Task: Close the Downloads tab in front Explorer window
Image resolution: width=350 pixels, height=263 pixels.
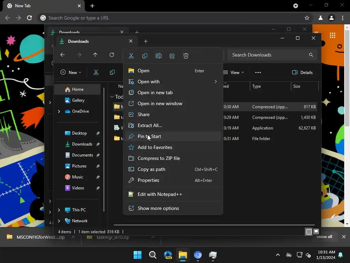Action: coord(131,41)
